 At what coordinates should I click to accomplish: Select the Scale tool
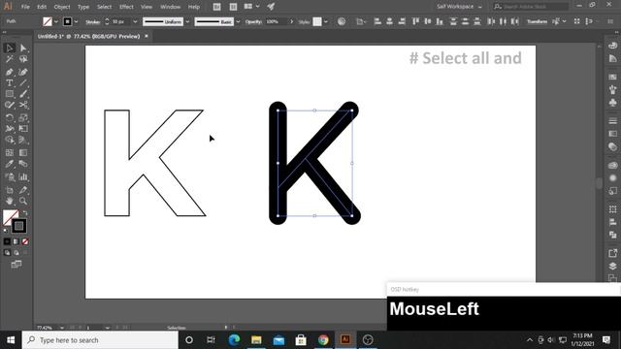coord(23,117)
